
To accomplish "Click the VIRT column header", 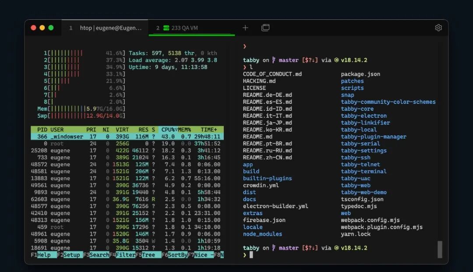I will pos(122,130).
